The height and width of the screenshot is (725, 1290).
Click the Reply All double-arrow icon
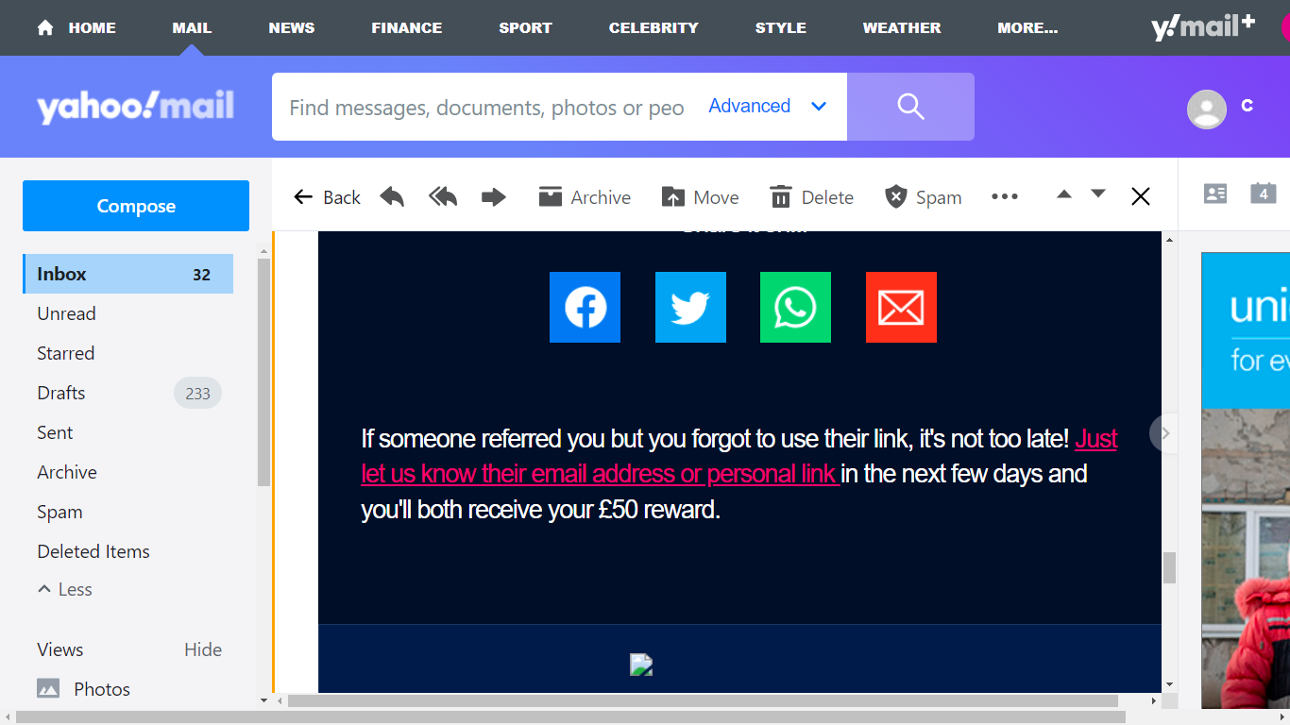[x=442, y=196]
